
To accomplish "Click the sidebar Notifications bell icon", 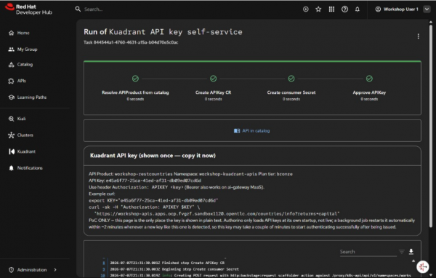I will click(11, 168).
